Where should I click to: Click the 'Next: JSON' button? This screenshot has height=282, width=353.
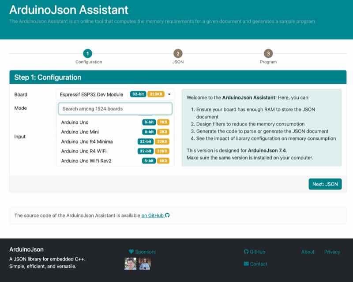pyautogui.click(x=325, y=184)
